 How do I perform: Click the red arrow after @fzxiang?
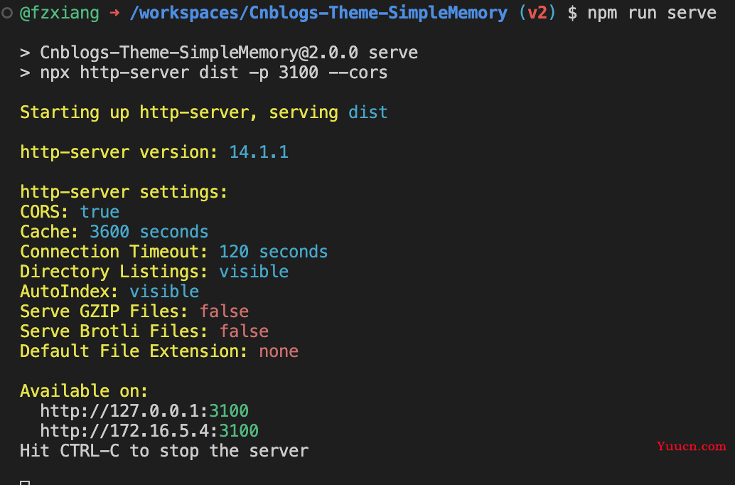coord(114,13)
